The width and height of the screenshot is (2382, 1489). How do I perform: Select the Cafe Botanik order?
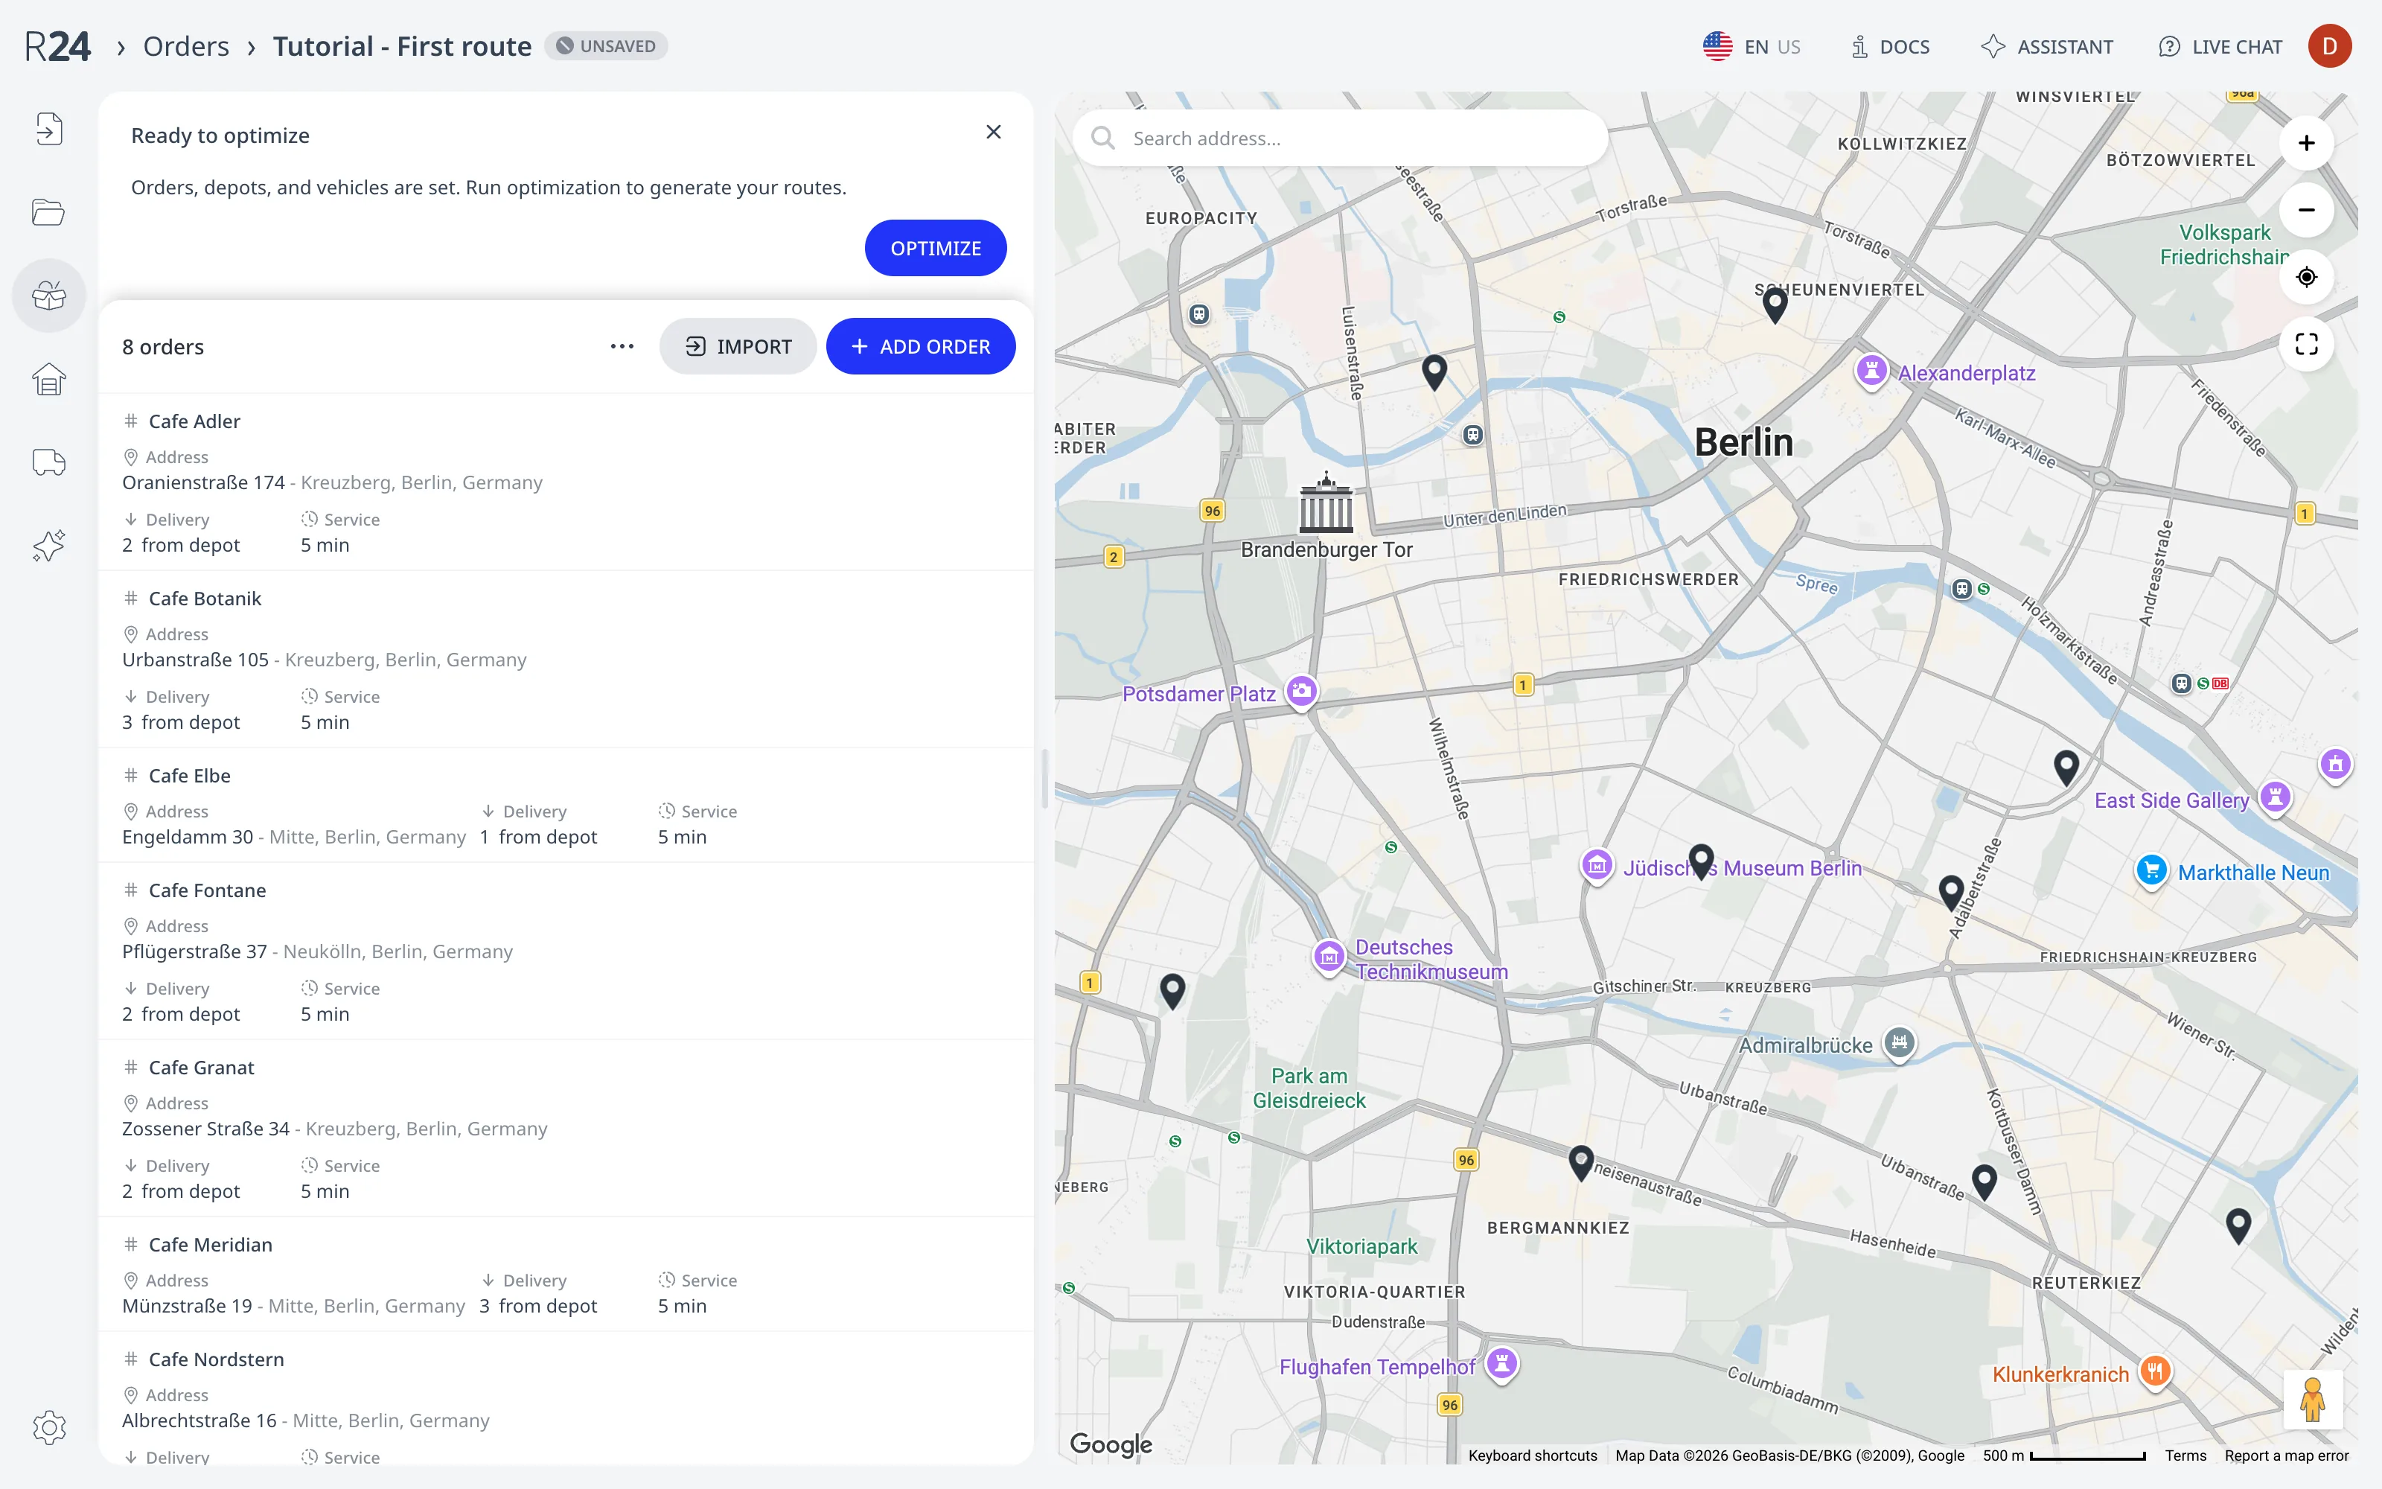(566, 660)
